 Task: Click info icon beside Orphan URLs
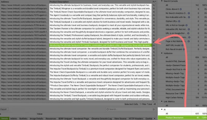[x=179, y=21]
